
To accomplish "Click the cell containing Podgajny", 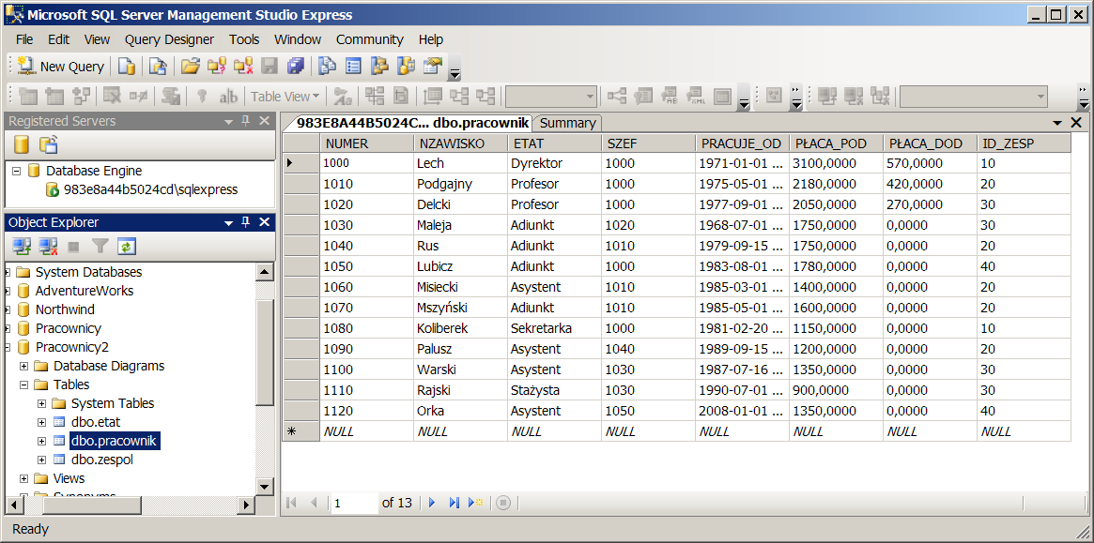I will [460, 184].
